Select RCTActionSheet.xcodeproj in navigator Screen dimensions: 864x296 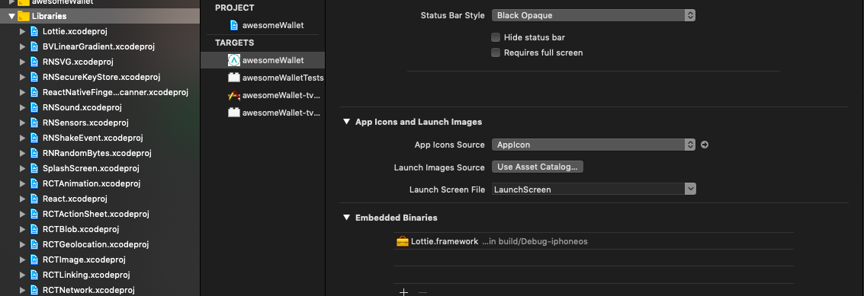[100, 214]
